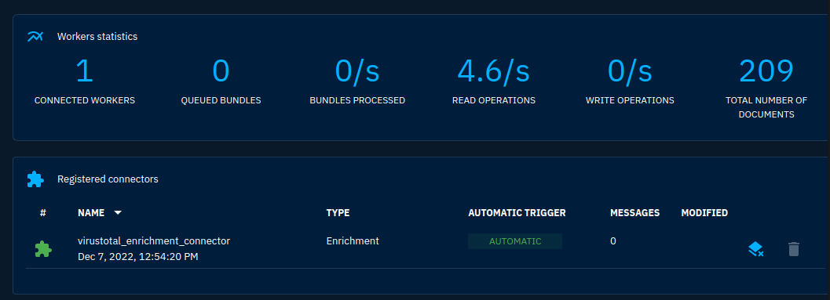The image size is (830, 300).
Task: Open virustotal_enrichment_connector link
Action: pos(154,240)
